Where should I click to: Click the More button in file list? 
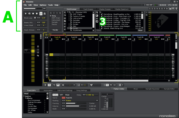tap(140, 30)
